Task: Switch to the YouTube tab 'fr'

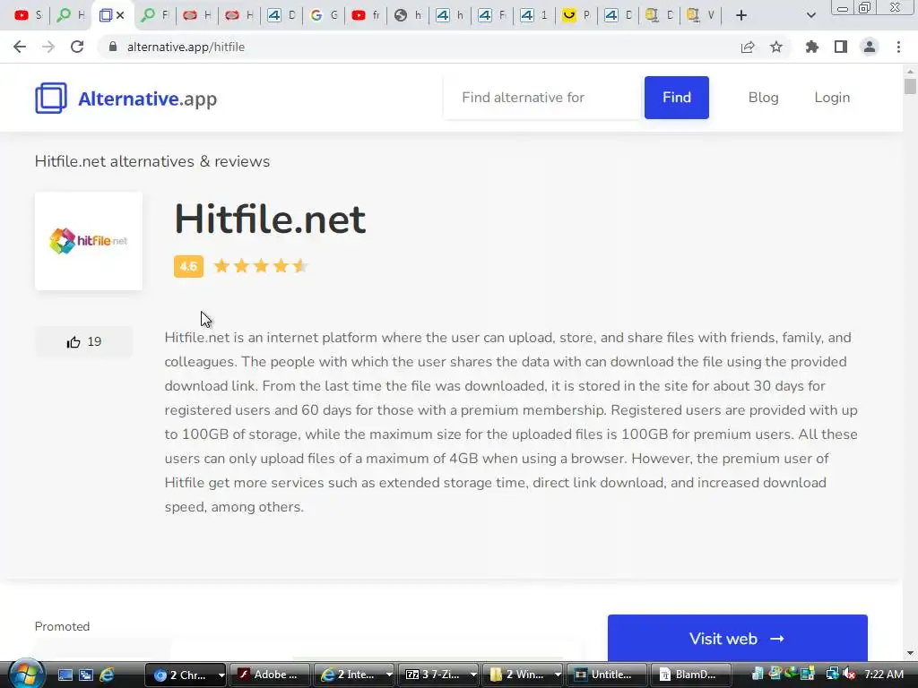Action: click(x=366, y=15)
